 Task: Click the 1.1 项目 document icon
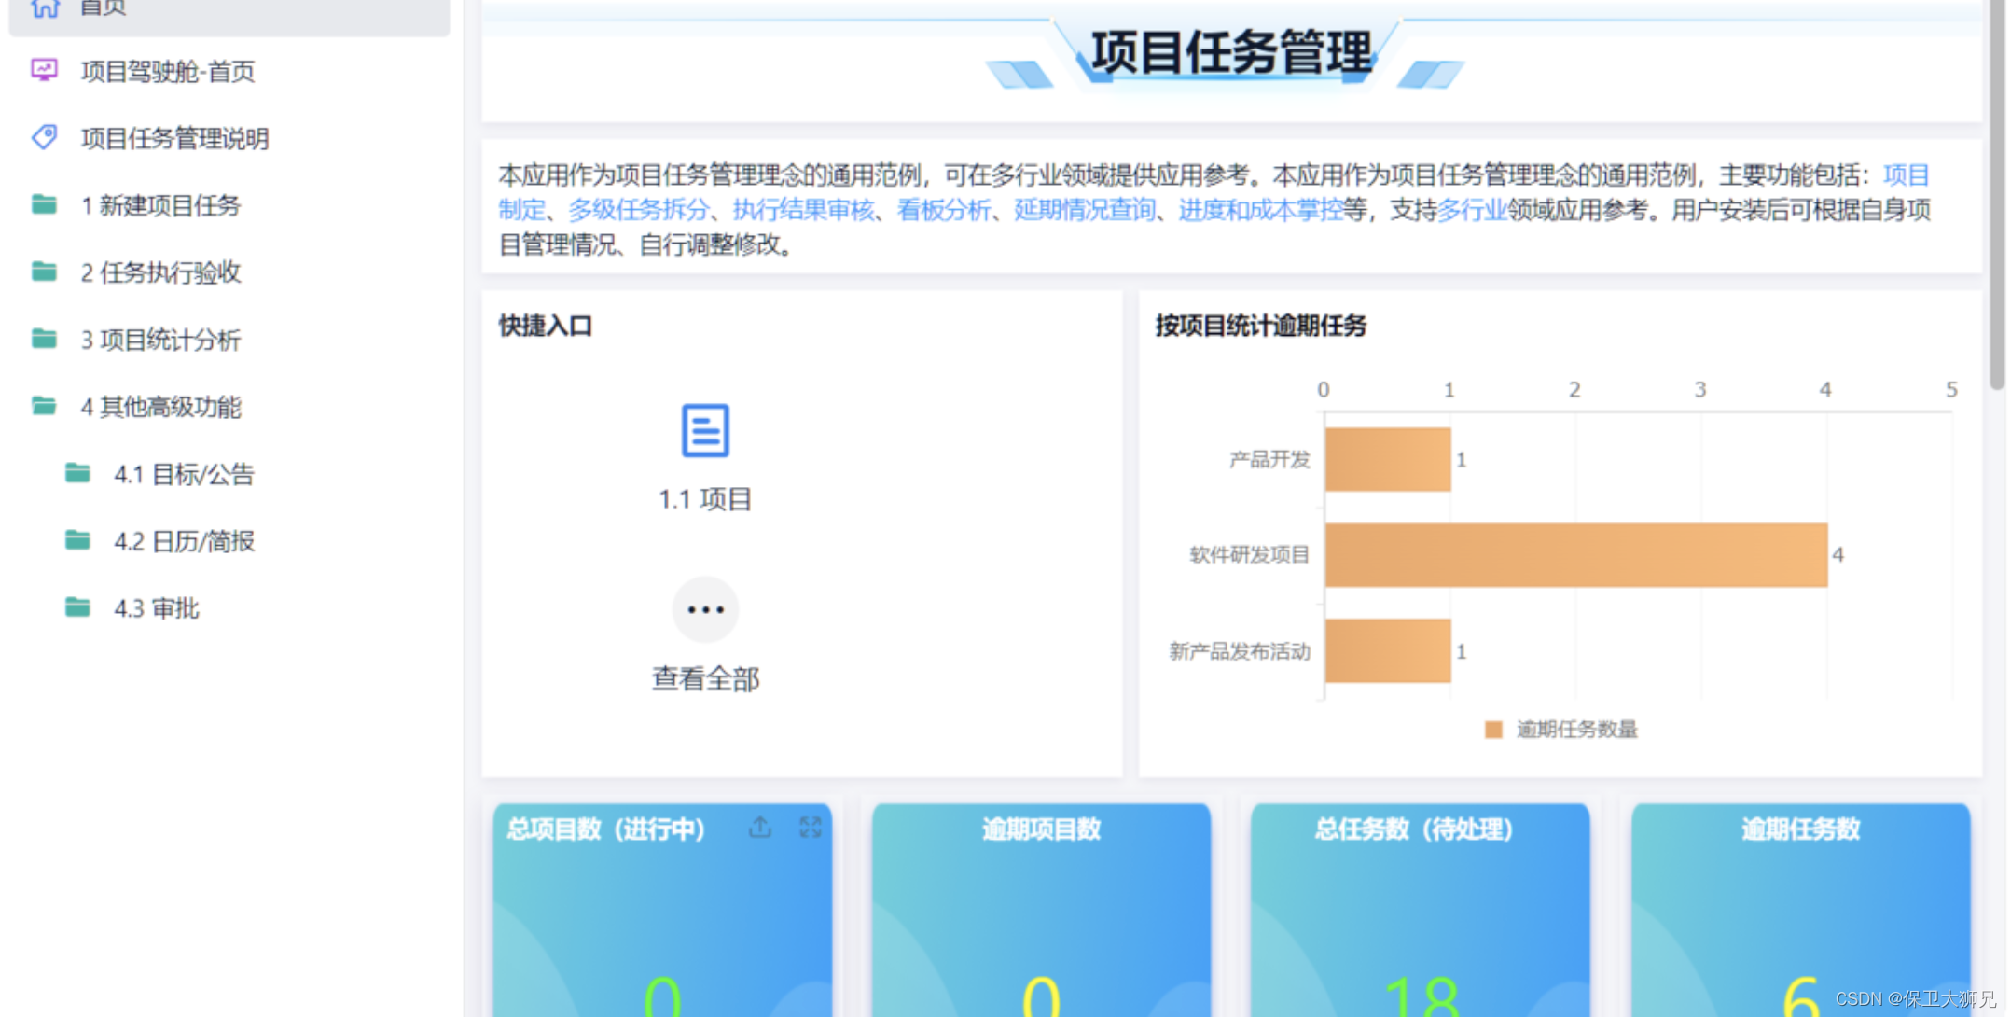[705, 430]
